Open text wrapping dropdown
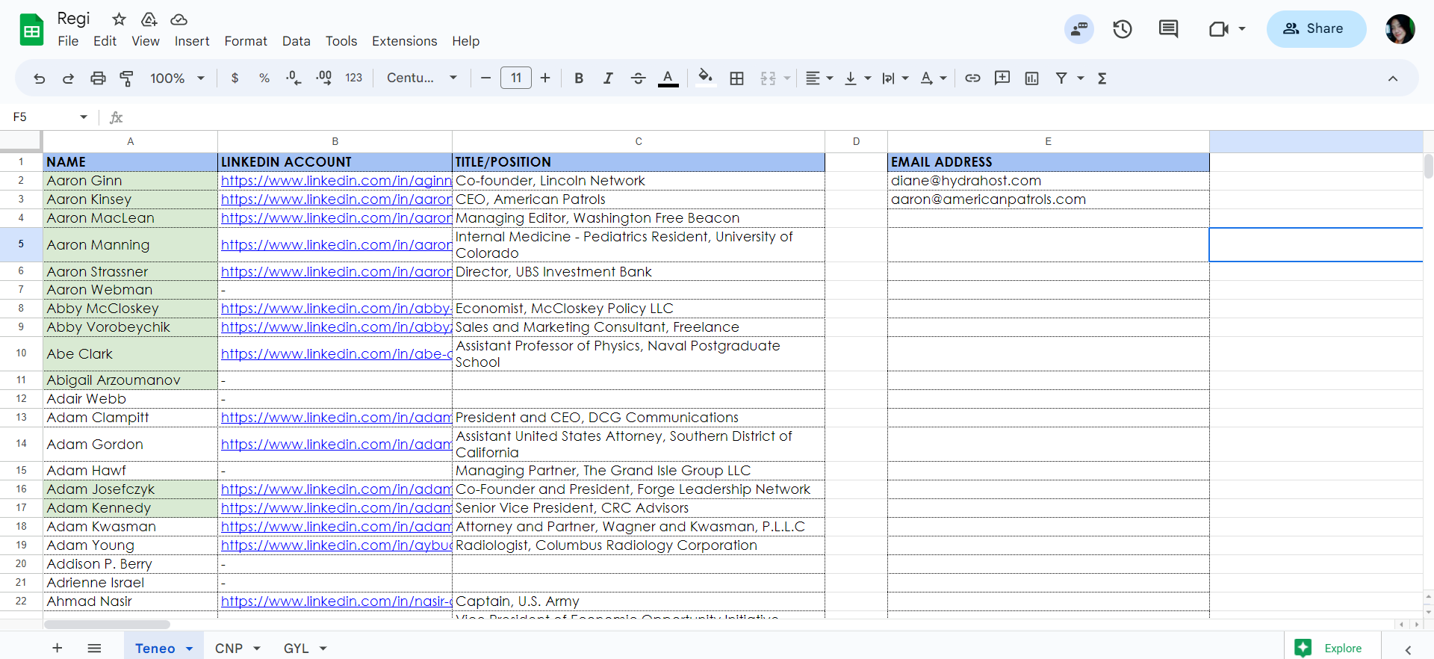Screen dimensions: 1434x659 [895, 78]
